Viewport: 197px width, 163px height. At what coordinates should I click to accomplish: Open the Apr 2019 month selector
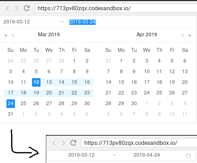pos(147,34)
